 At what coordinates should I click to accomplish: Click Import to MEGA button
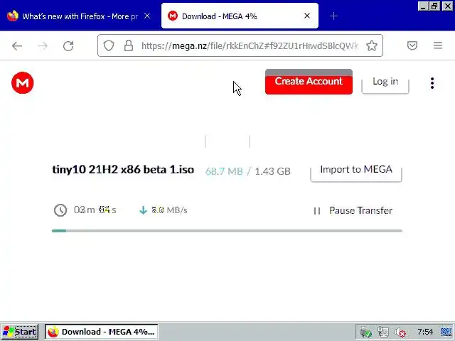tap(356, 171)
